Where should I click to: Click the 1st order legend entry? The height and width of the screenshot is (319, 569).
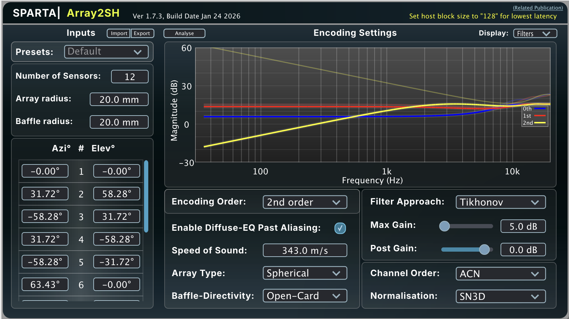point(534,116)
